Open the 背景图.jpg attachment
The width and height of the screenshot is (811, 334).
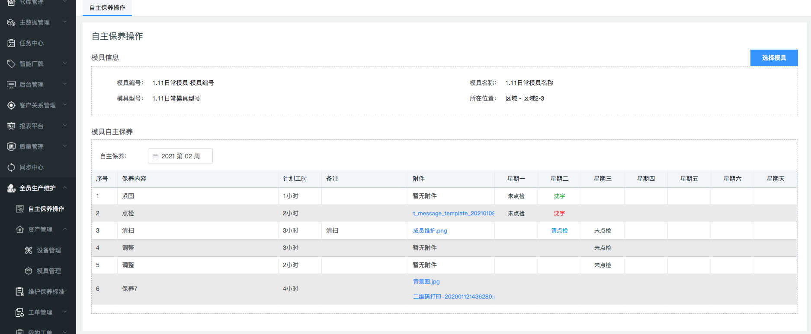[x=426, y=282]
